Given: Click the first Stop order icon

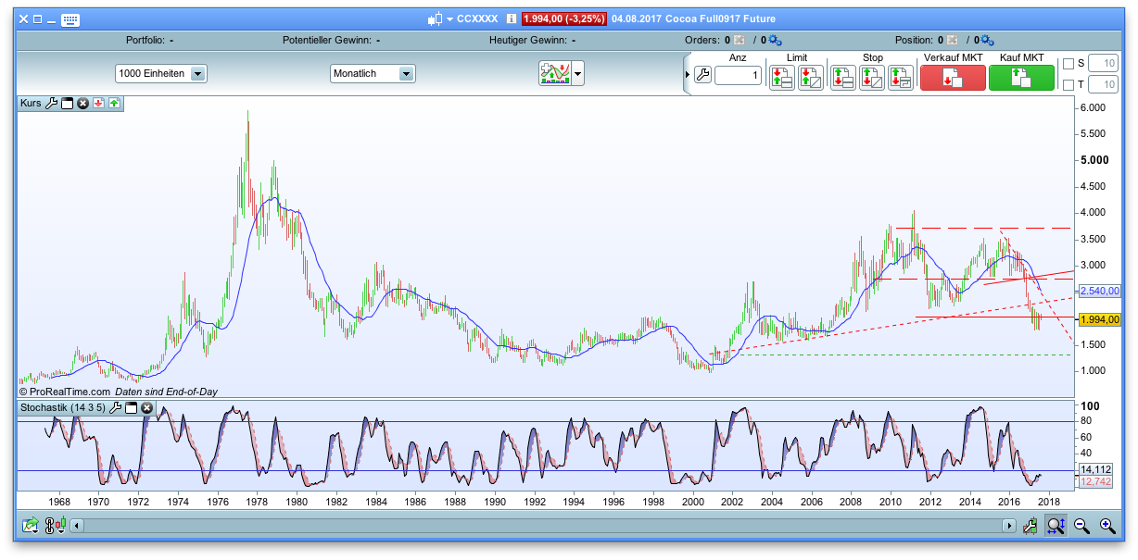Looking at the screenshot, I should click(842, 77).
